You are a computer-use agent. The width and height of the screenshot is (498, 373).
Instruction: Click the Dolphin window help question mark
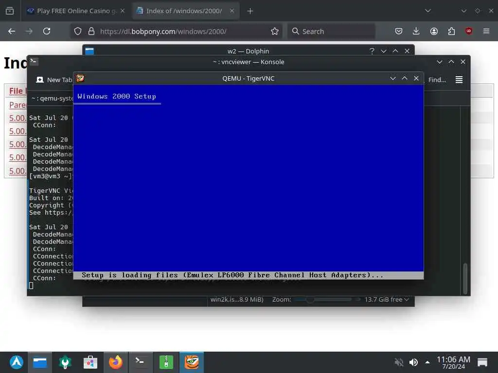coord(372,51)
